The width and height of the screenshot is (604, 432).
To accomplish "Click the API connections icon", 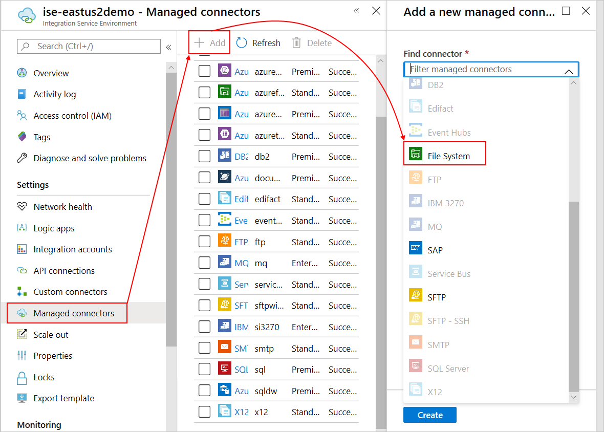I will coord(22,270).
